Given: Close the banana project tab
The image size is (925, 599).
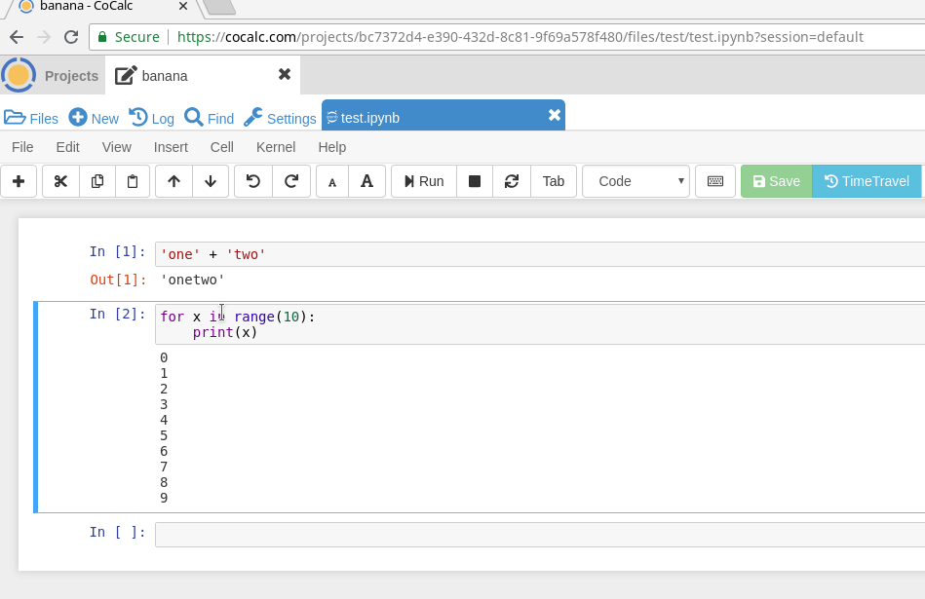Looking at the screenshot, I should (x=285, y=74).
